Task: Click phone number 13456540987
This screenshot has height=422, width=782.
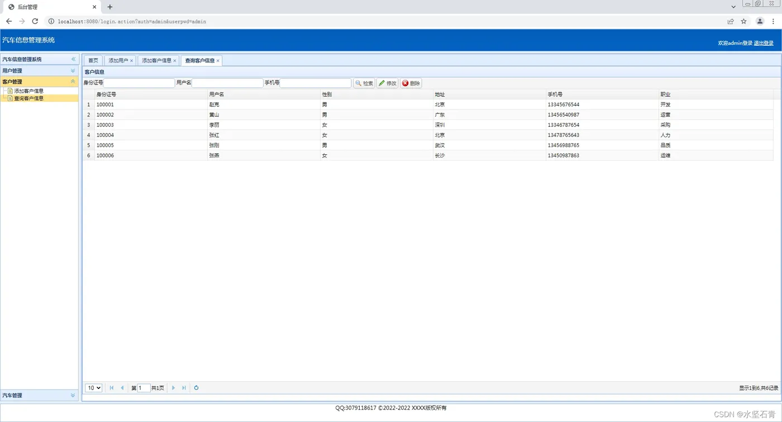Action: 563,115
